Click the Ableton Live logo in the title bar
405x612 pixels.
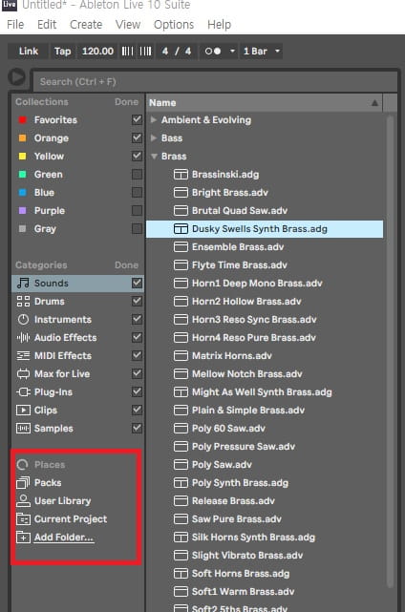tap(10, 5)
